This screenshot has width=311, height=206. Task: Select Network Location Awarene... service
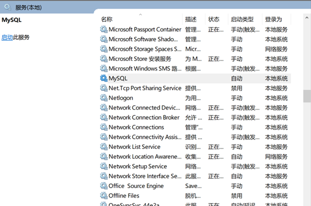[145, 157]
